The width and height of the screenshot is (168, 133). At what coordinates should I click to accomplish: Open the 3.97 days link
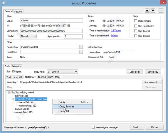(x=116, y=31)
